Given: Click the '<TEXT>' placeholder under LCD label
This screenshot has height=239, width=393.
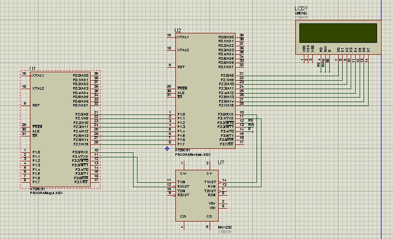Looking at the screenshot, I should coord(301,17).
